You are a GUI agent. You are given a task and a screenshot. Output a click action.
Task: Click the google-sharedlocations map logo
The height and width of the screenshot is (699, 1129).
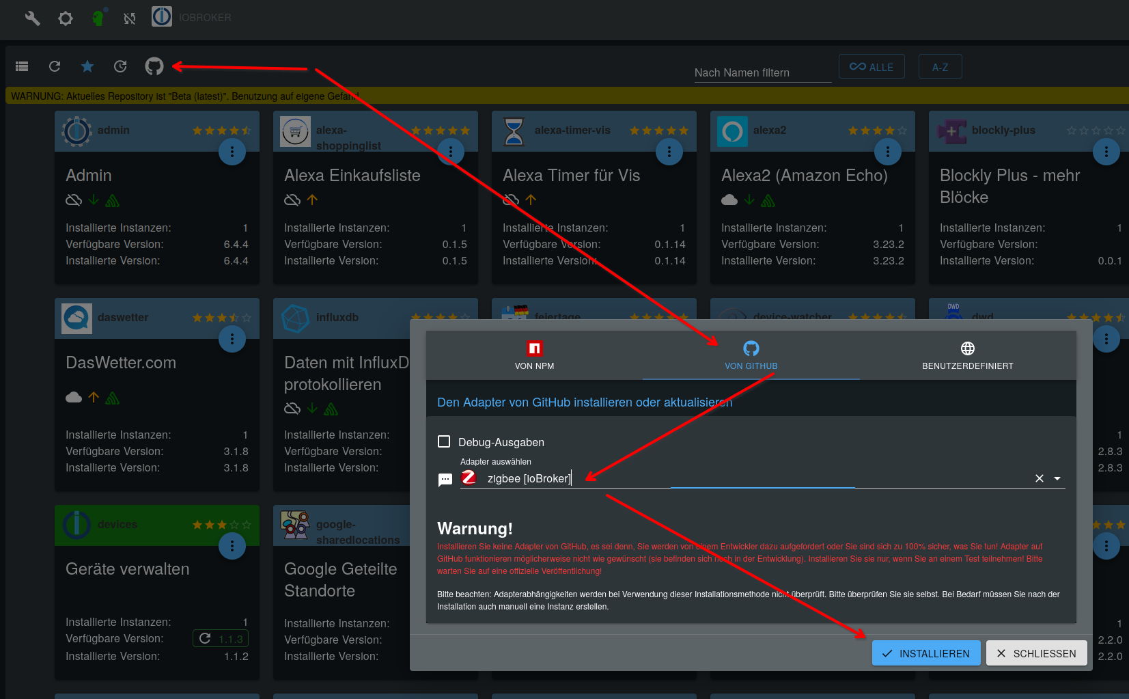tap(296, 525)
